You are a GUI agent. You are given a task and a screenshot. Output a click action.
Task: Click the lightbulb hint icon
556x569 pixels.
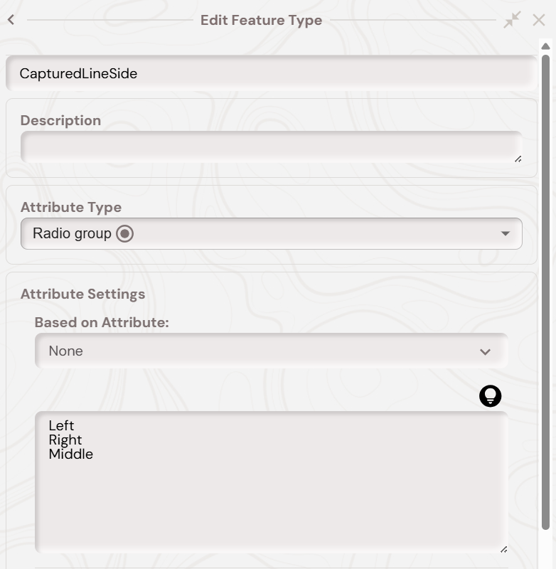[x=491, y=396]
